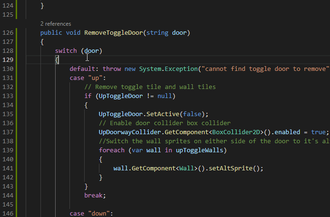Click System.Exception on line 130

(x=168, y=69)
